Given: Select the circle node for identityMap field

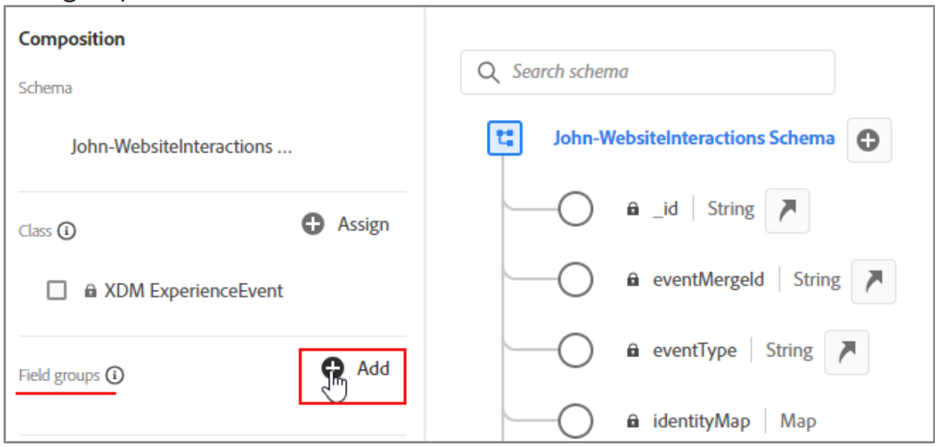Looking at the screenshot, I should coord(575,421).
